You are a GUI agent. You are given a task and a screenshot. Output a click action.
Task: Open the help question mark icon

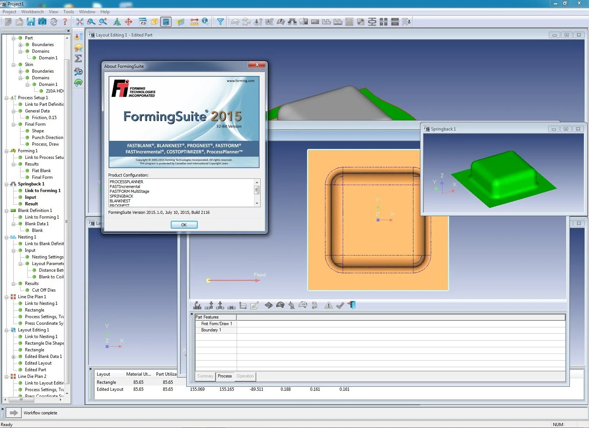65,22
